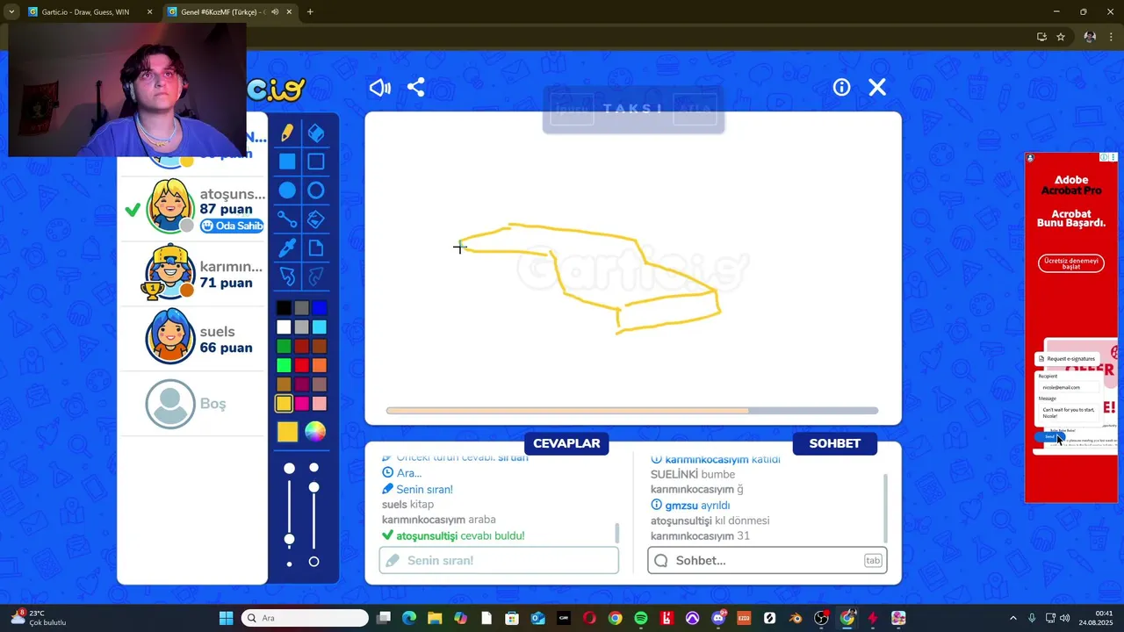1124x632 pixels.
Task: Open the share room icon
Action: (x=416, y=88)
